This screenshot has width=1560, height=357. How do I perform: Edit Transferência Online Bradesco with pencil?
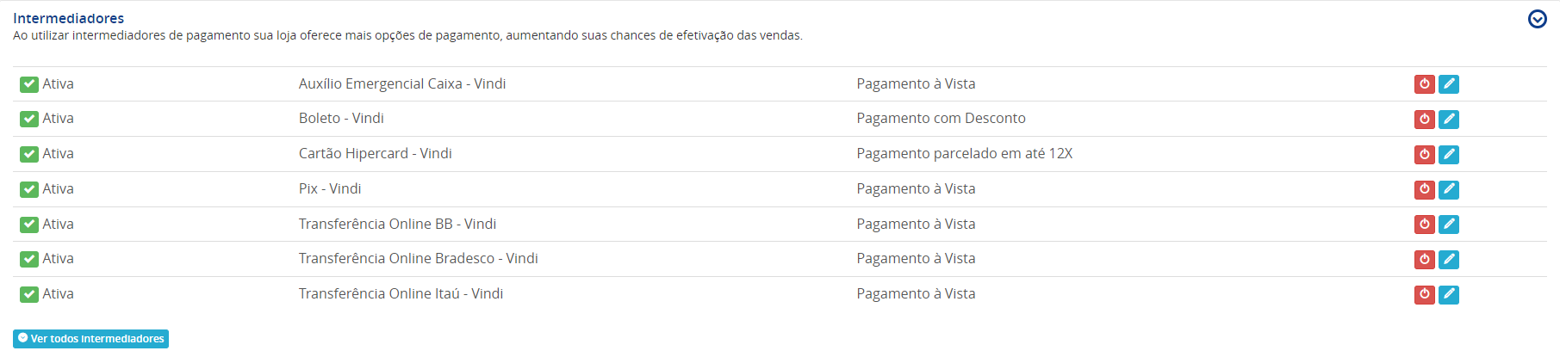[1449, 260]
